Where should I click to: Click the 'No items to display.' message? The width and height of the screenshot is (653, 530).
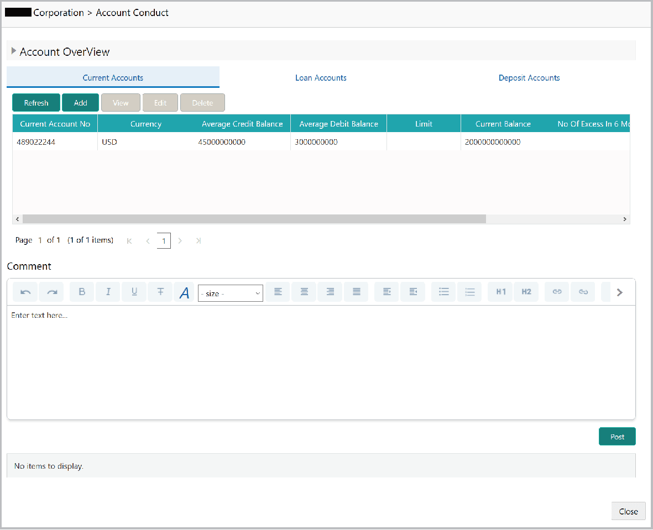[49, 466]
